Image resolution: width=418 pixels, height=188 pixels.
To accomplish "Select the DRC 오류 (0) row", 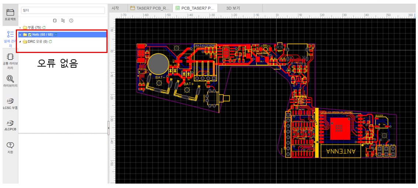I will click(63, 42).
